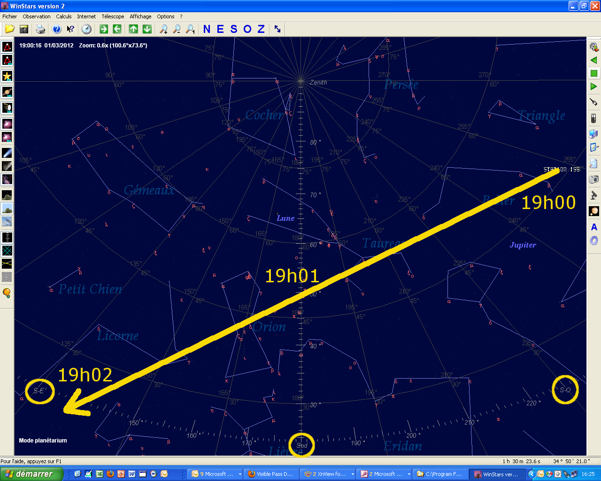Image resolution: width=601 pixels, height=481 pixels.
Task: Open the date and time clock icon
Action: click(86, 29)
